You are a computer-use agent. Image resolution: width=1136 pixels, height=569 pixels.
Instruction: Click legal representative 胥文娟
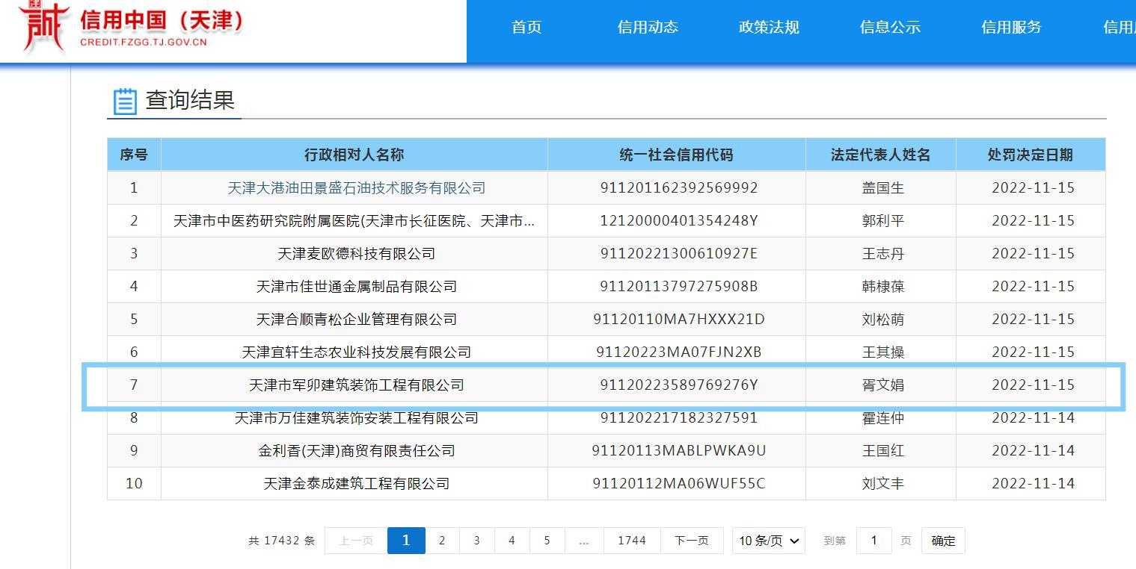click(x=883, y=385)
